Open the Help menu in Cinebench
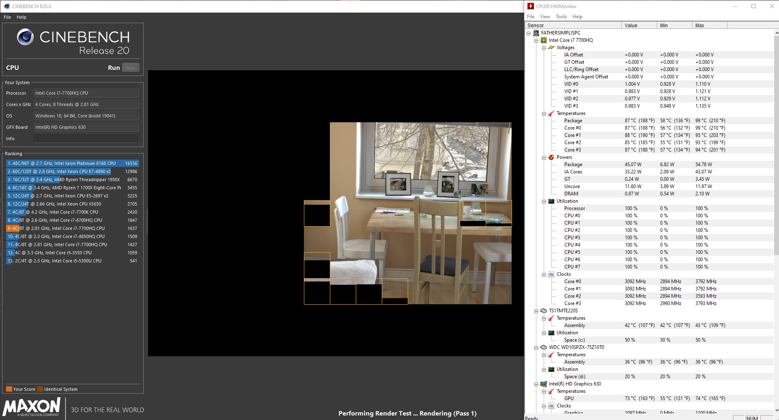Screen dimensions: 779x420 pos(22,17)
